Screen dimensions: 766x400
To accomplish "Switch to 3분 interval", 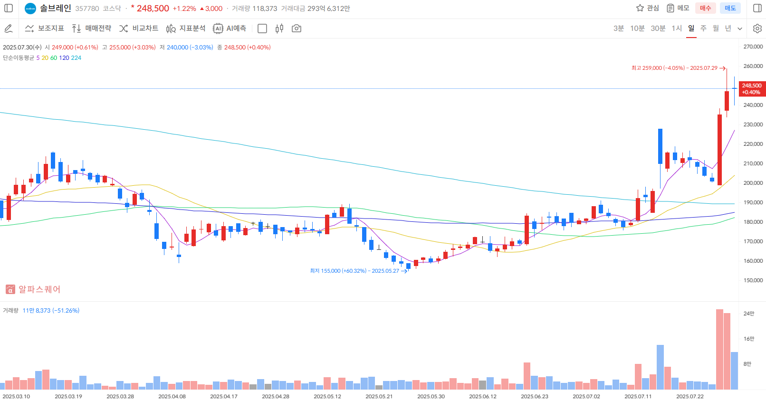I will point(619,29).
